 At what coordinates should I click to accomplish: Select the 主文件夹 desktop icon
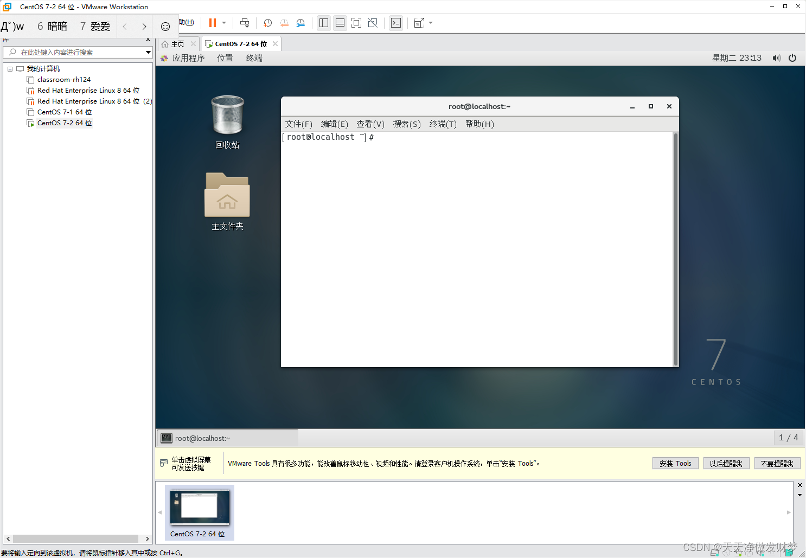227,201
